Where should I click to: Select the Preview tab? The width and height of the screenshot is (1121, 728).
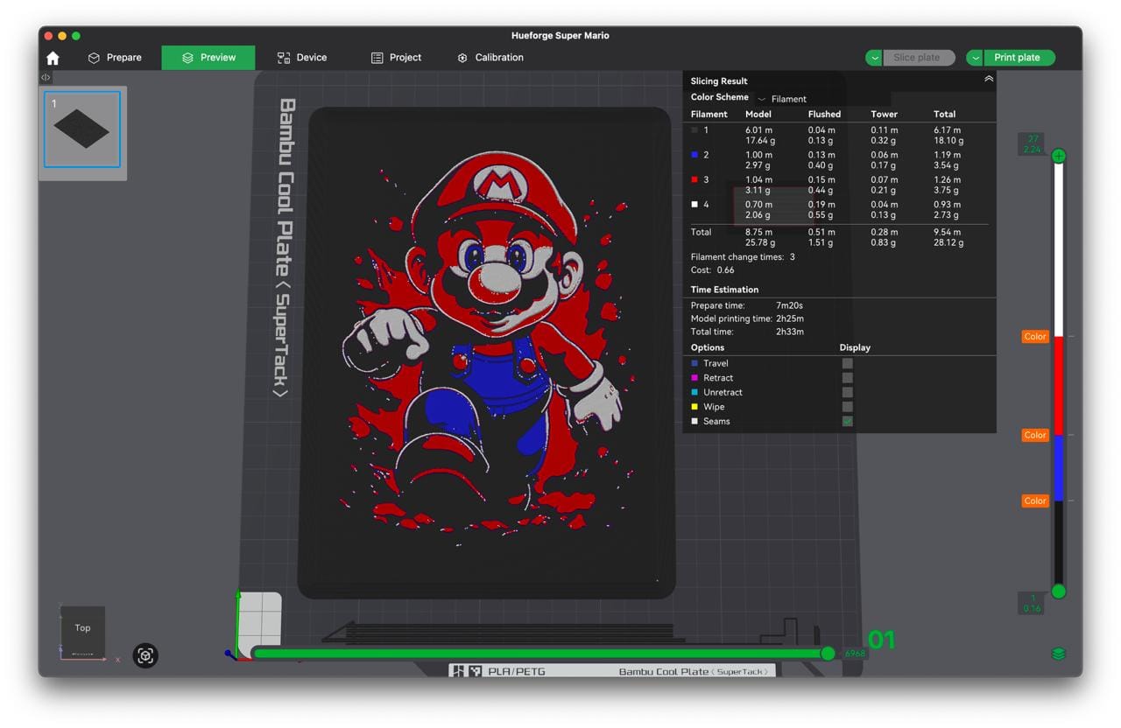click(x=208, y=58)
